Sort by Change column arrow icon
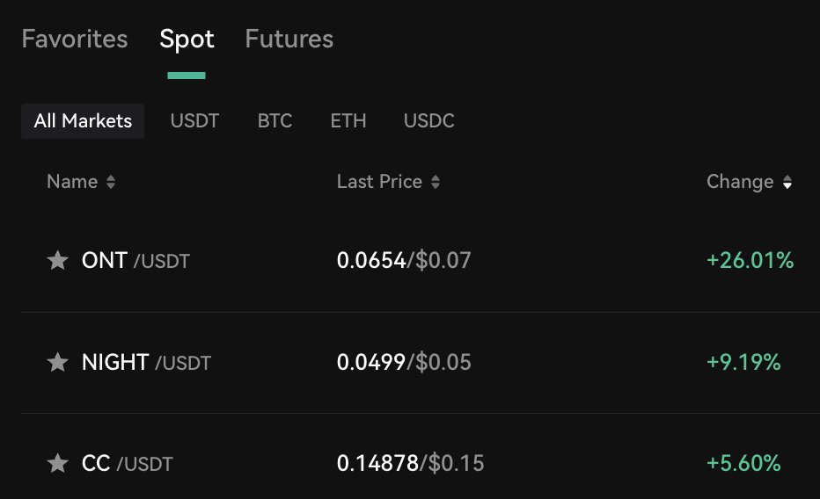The width and height of the screenshot is (820, 499). 787,183
